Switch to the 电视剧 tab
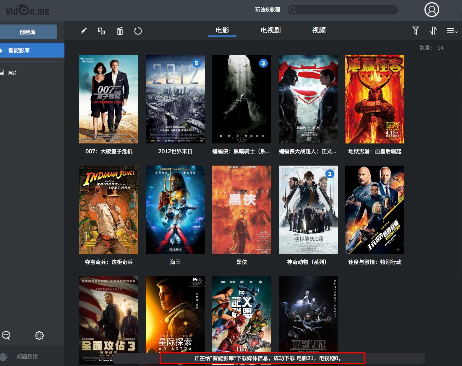The width and height of the screenshot is (462, 366). click(x=270, y=30)
